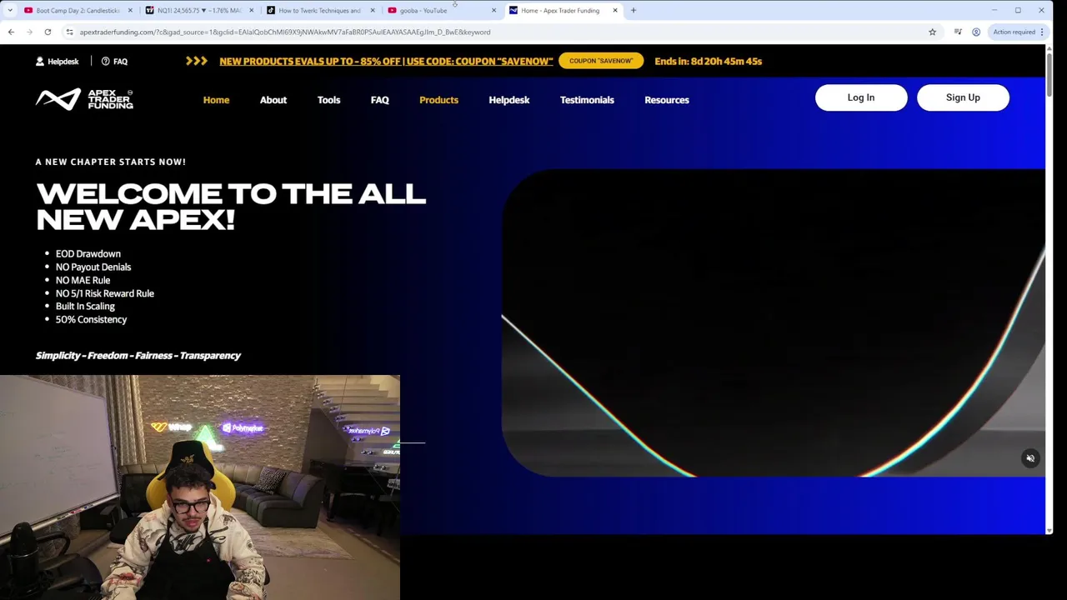Viewport: 1067px width, 600px height.
Task: Click "NO 5/1 Risk Reward Rule" text
Action: click(105, 293)
